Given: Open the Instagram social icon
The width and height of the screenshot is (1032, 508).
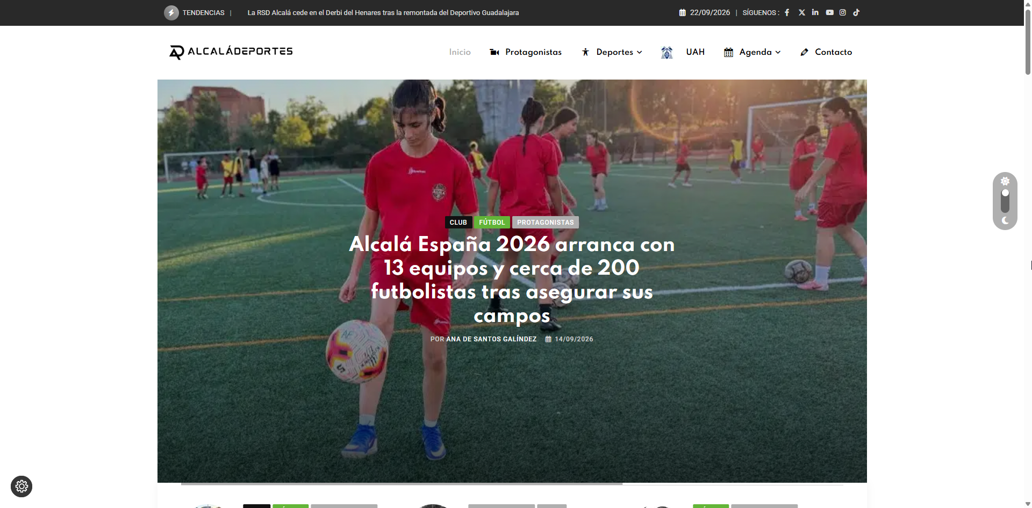Looking at the screenshot, I should coord(843,12).
